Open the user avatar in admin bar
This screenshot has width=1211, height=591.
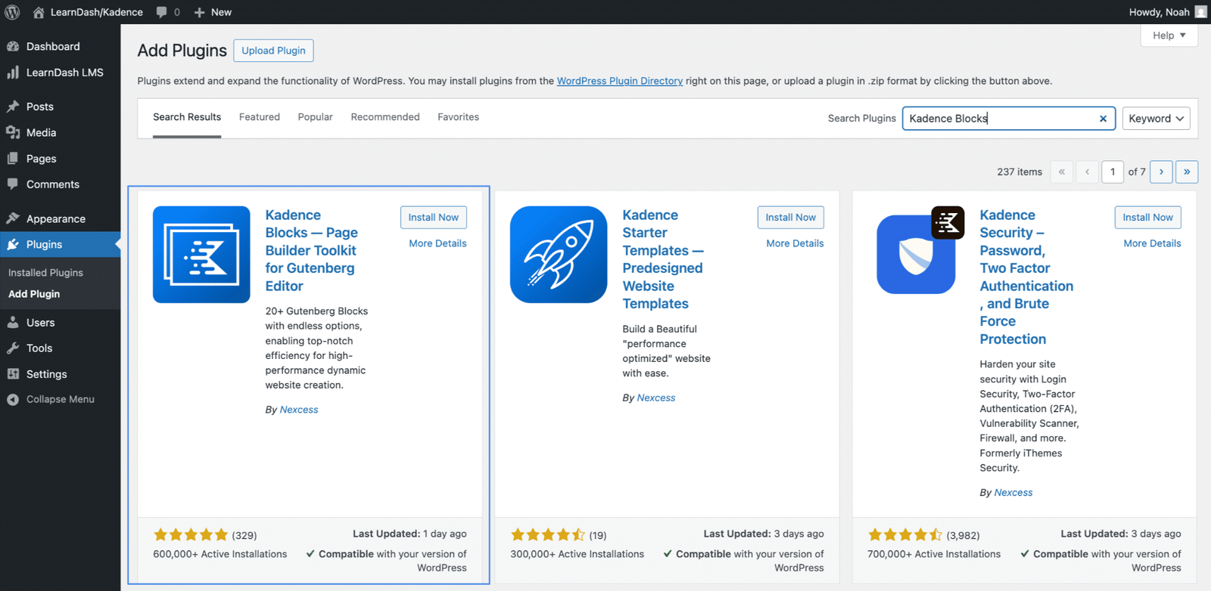pyautogui.click(x=1200, y=12)
